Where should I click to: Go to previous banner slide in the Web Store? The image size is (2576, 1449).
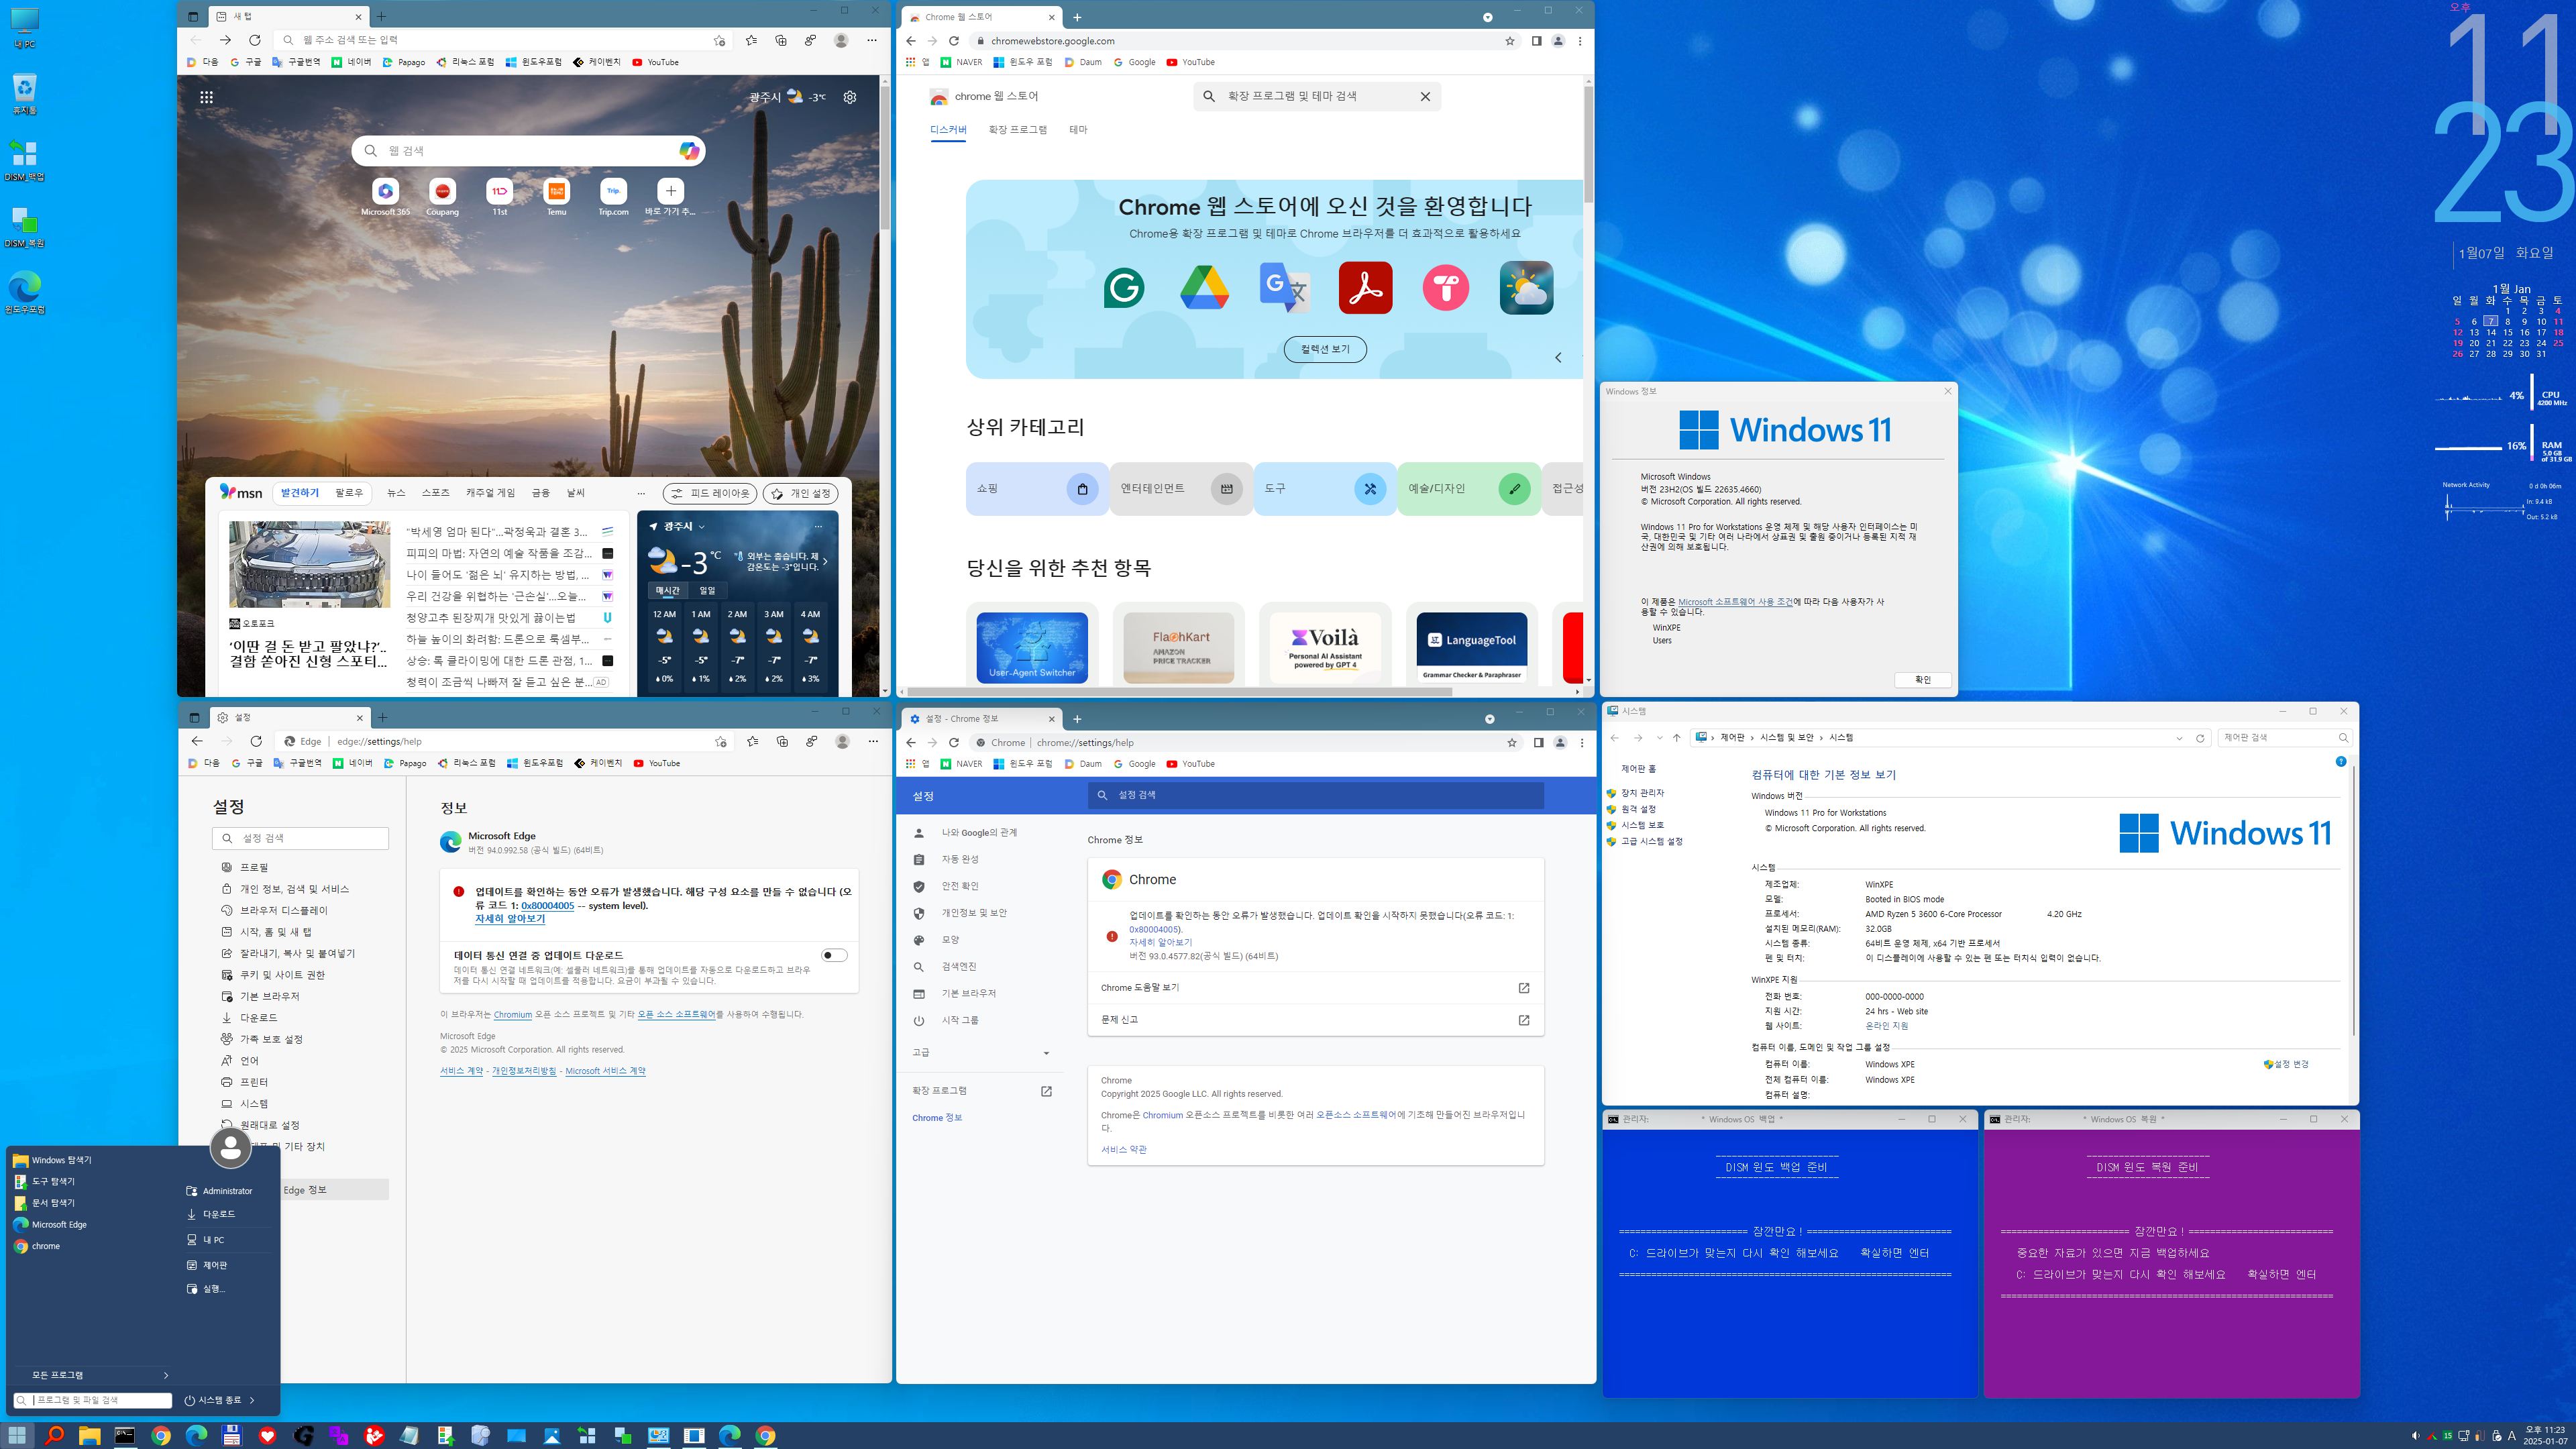click(1558, 357)
